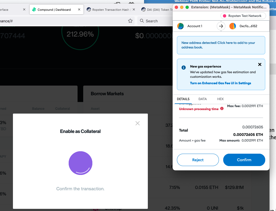Image resolution: width=276 pixels, height=211 pixels.
Task: Open the DATA tab in MetaMask
Action: (202, 99)
